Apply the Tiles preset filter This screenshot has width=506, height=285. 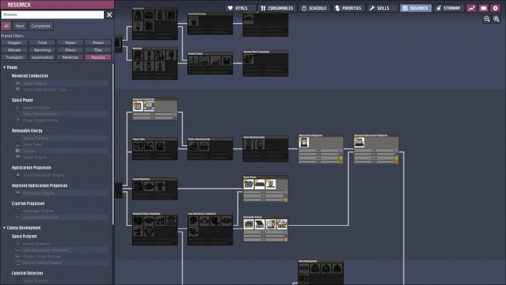click(x=98, y=50)
